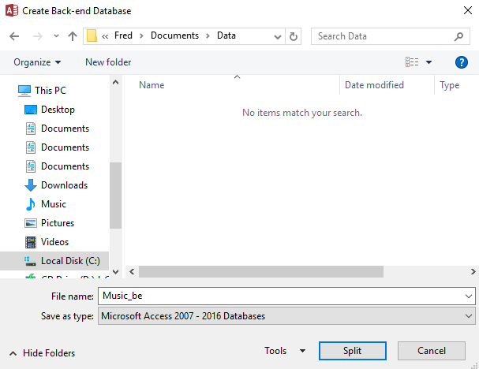Viewport: 479px width, 369px height.
Task: Refresh the Data folder view
Action: [x=294, y=36]
